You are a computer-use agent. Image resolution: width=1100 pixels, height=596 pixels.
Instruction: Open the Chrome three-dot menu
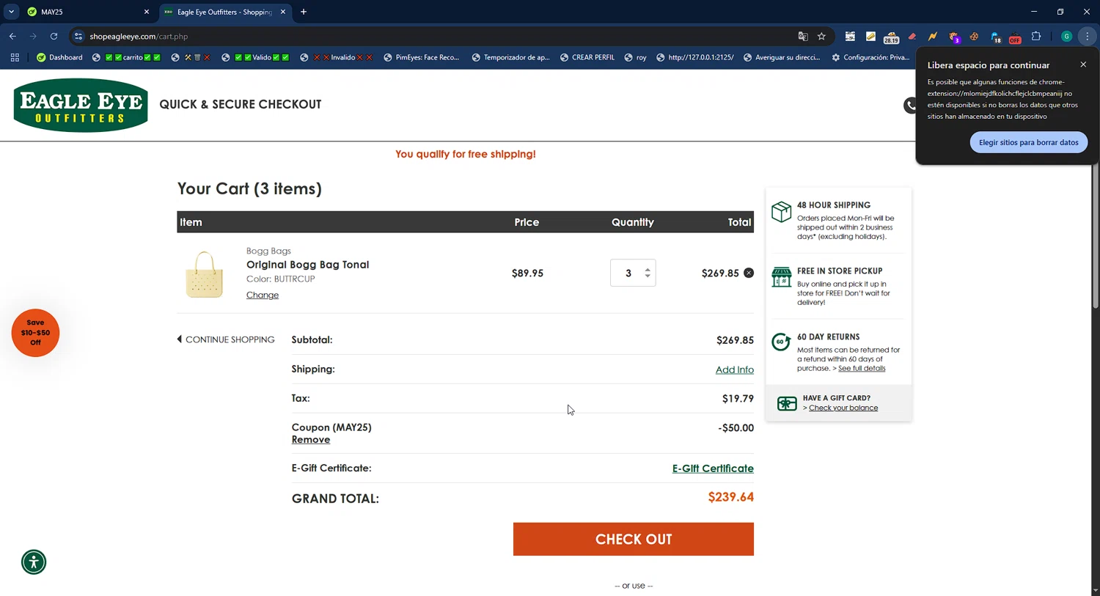(1087, 36)
